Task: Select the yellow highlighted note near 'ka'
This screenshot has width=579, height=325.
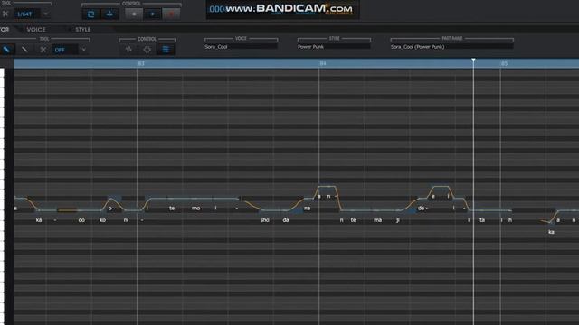Action: pyautogui.click(x=67, y=210)
